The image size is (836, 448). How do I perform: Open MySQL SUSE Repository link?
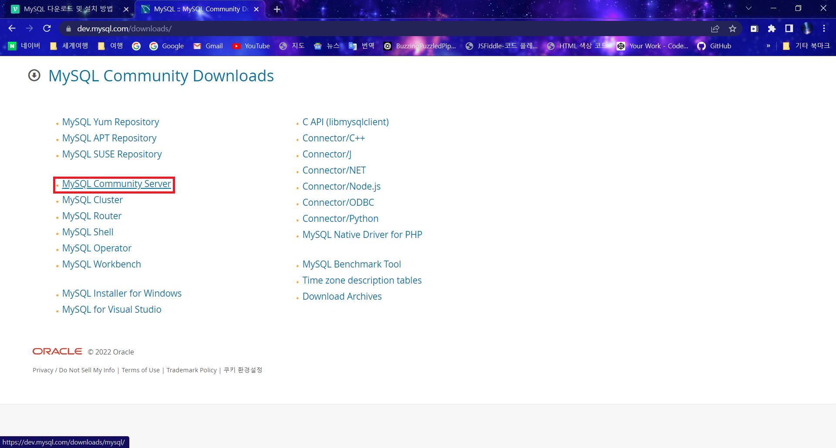click(x=112, y=154)
